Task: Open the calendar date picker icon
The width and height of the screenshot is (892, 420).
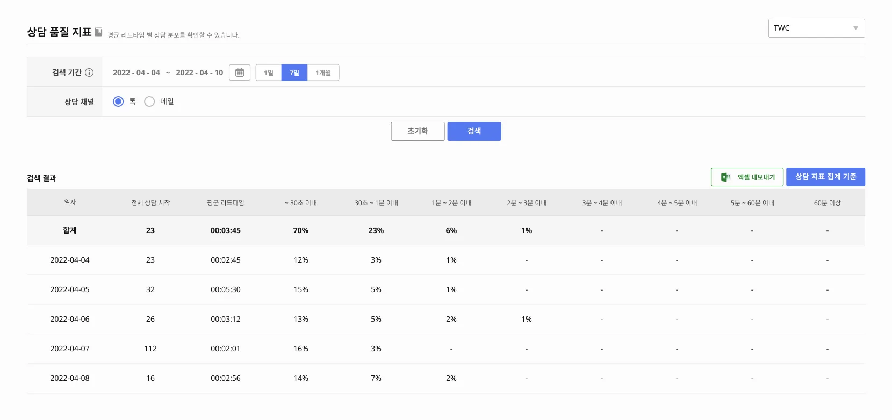Action: point(240,73)
